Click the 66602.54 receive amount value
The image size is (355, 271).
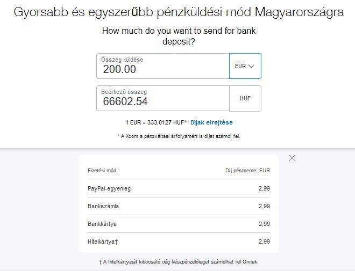pos(125,101)
